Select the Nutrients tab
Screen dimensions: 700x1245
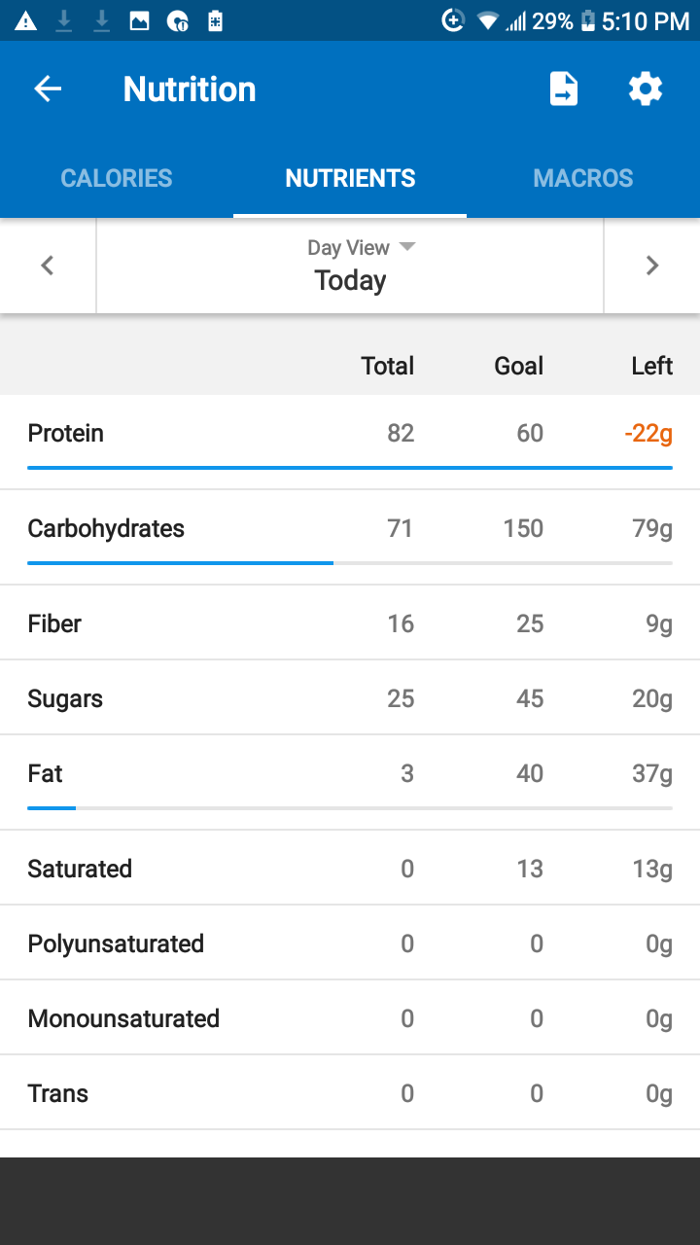click(350, 178)
